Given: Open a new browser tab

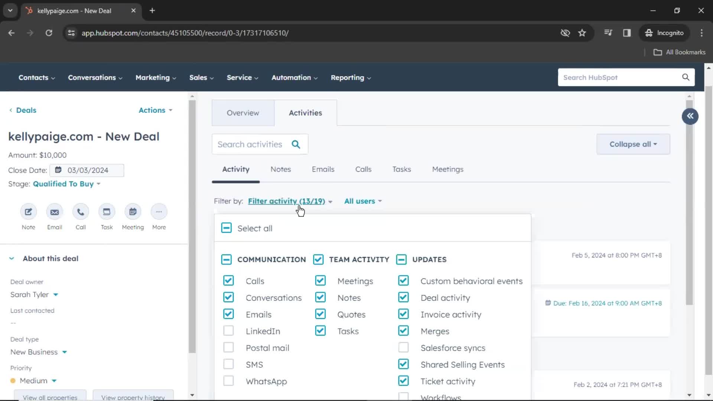Looking at the screenshot, I should pos(152,11).
